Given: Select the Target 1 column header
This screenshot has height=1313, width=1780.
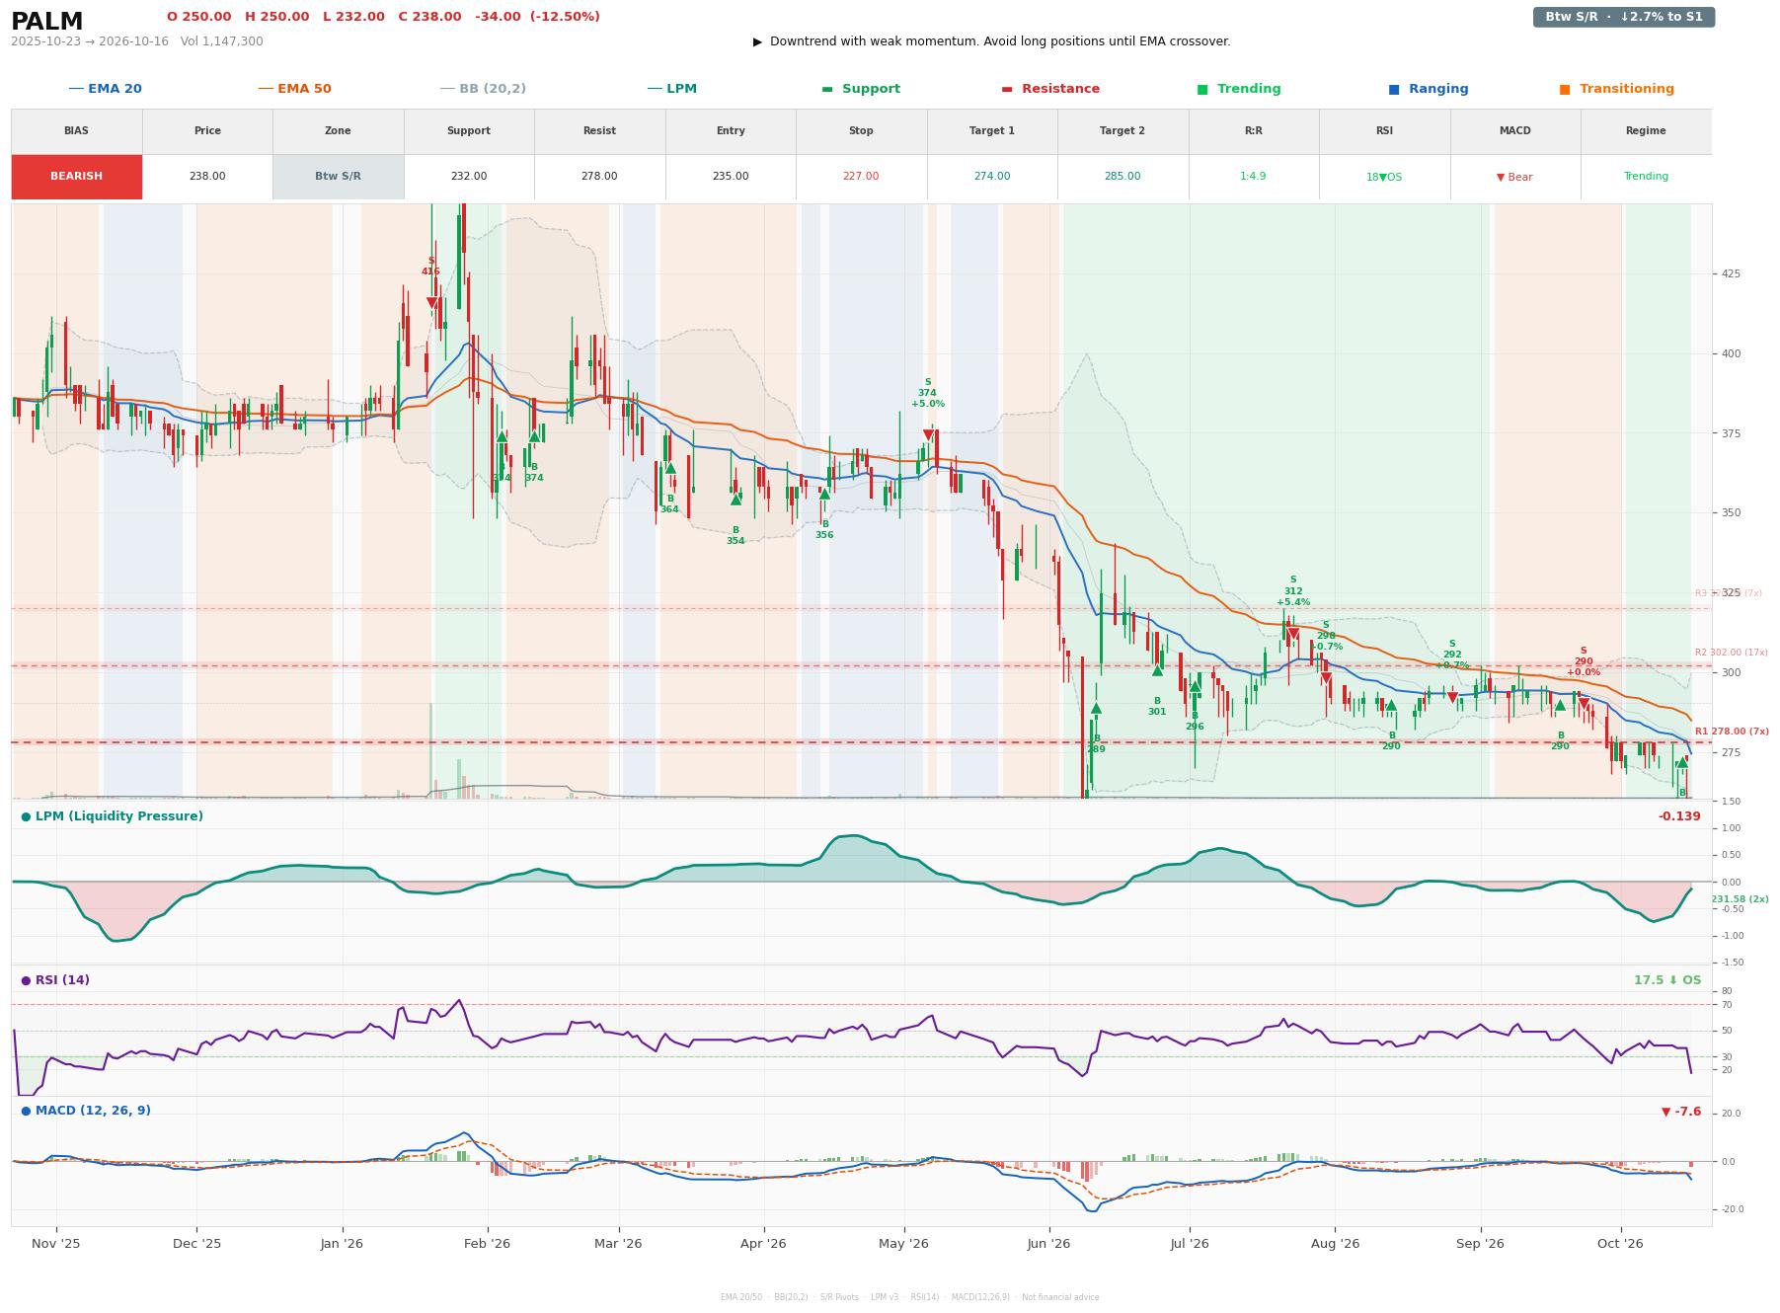Looking at the screenshot, I should [992, 131].
